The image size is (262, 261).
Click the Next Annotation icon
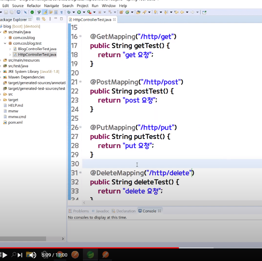click(x=156, y=12)
